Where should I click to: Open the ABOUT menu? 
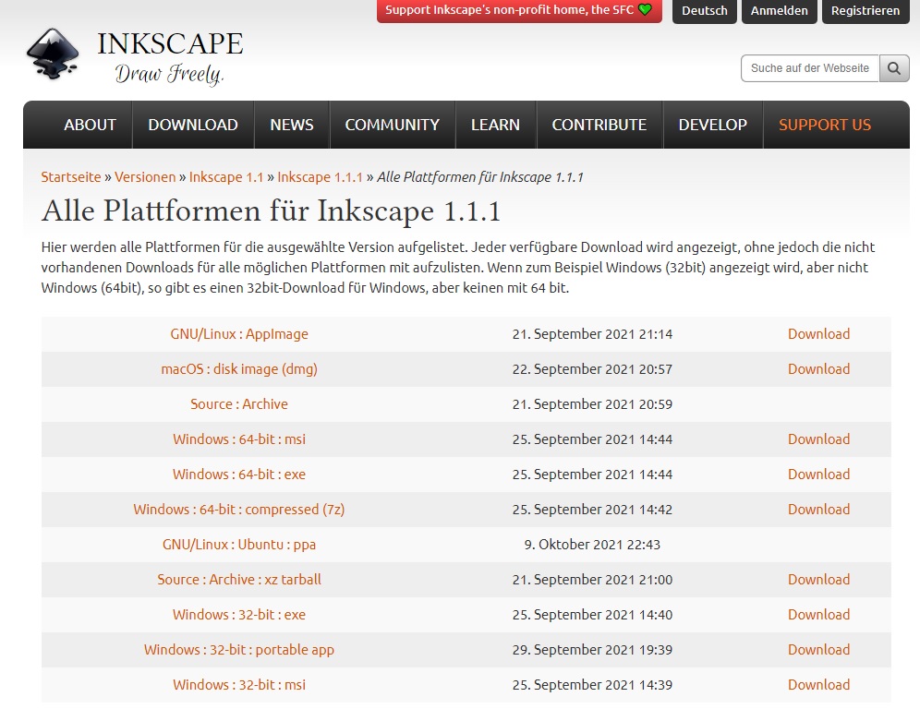[90, 125]
